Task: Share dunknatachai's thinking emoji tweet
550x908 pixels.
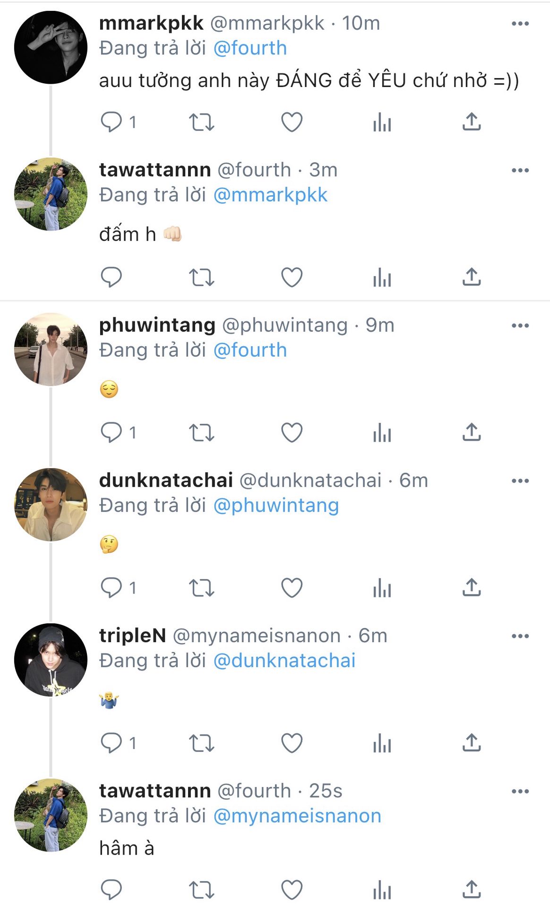Action: 472,587
